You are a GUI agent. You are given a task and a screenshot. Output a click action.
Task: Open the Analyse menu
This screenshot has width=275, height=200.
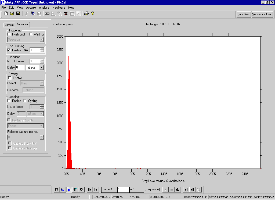point(44,8)
